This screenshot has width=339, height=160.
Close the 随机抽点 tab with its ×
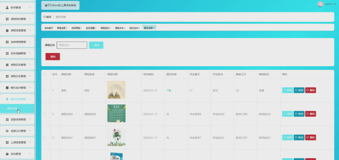pyautogui.click(x=139, y=28)
